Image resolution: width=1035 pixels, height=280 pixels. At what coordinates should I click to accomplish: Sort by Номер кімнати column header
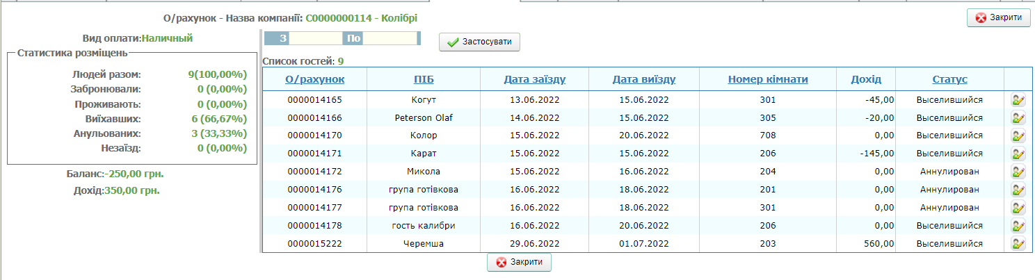coord(768,79)
